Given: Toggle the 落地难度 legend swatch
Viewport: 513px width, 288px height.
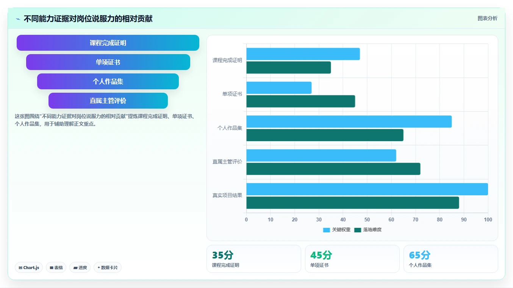Looking at the screenshot, I should tap(358, 230).
